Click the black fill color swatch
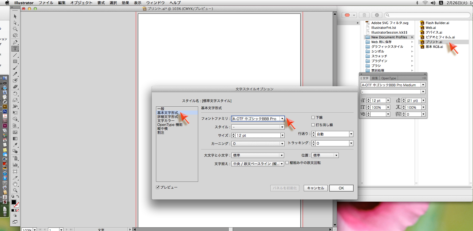The width and height of the screenshot is (473, 231). pyautogui.click(x=14, y=202)
